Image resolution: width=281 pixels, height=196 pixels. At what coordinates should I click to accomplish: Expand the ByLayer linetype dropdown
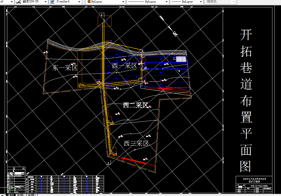pos(167,2)
